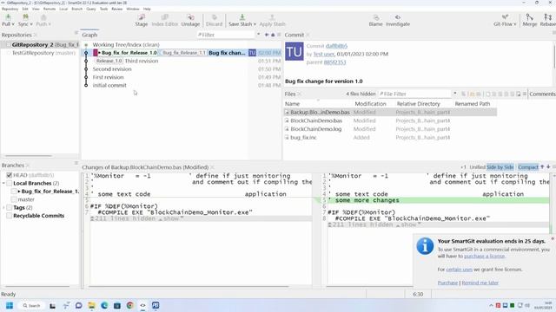The height and width of the screenshot is (312, 556).
Task: Click the commit hash link
Action: pyautogui.click(x=336, y=46)
